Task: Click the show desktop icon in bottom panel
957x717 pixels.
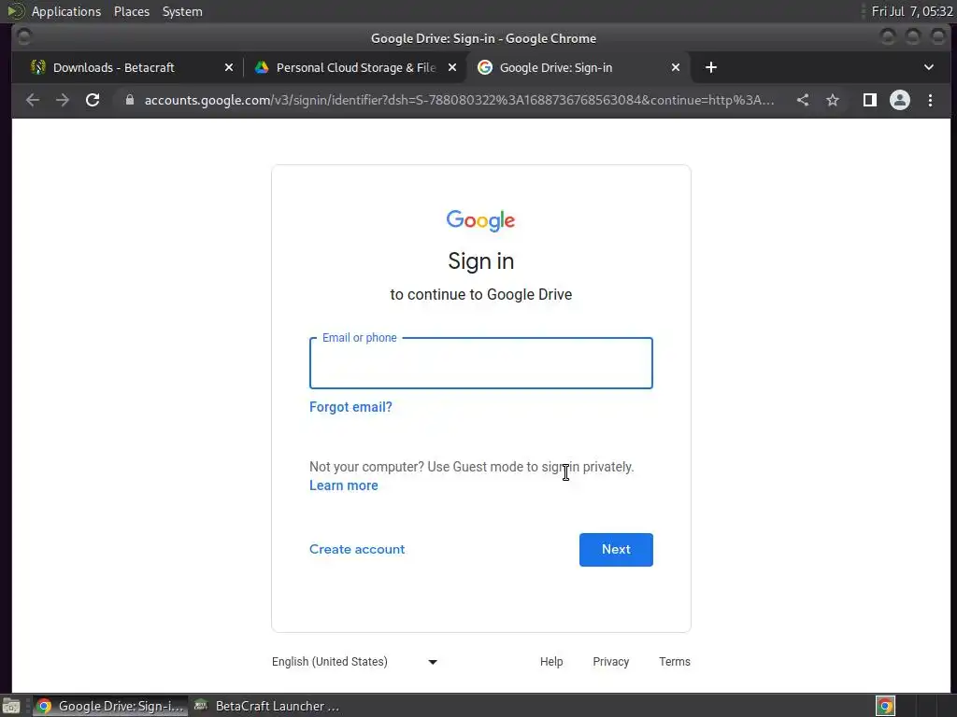Action: [x=11, y=706]
